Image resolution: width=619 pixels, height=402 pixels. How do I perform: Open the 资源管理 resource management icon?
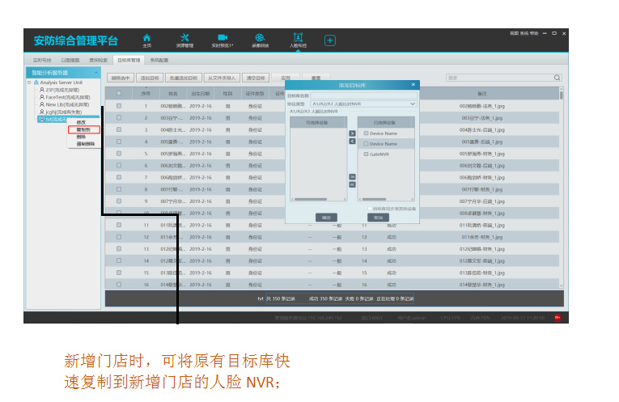[184, 40]
